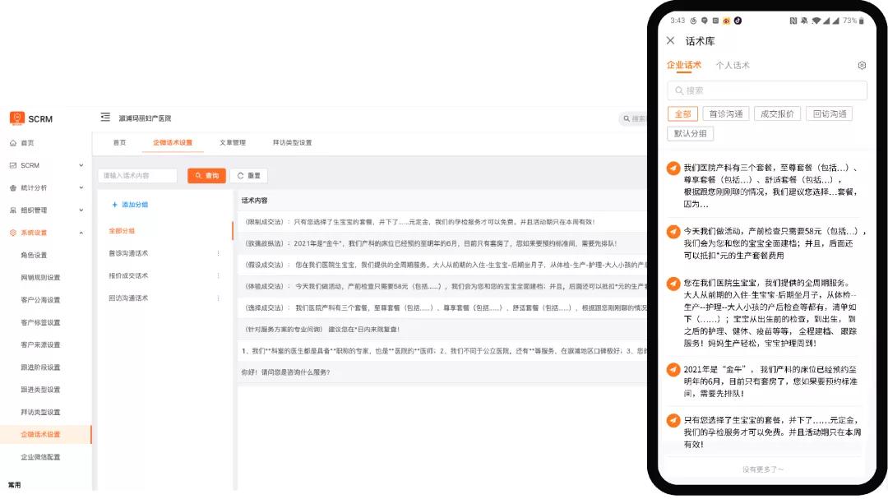The height and width of the screenshot is (499, 888).
Task: Switch to the 文章管理 tab
Action: point(233,143)
